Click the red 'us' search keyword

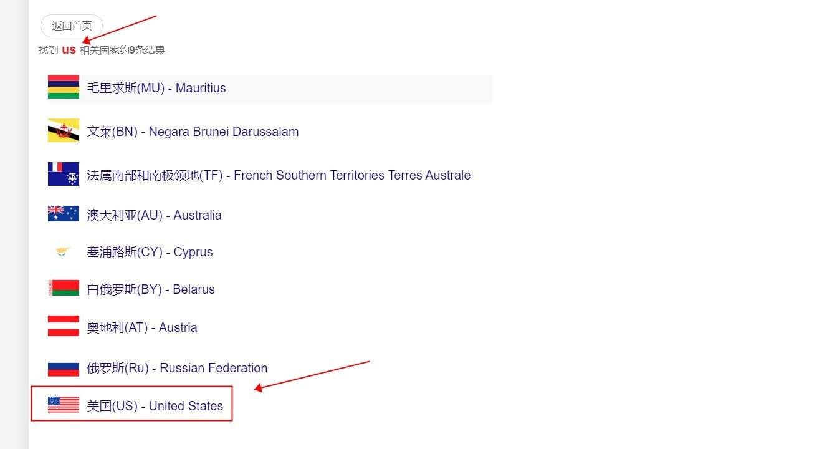tap(69, 50)
